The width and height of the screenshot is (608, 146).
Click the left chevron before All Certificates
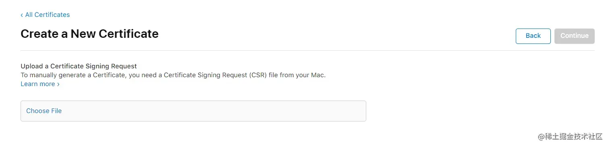(x=22, y=15)
